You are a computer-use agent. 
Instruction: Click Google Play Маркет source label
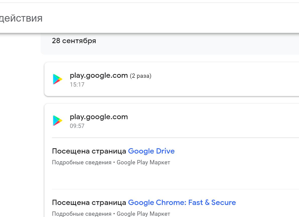[143, 162]
